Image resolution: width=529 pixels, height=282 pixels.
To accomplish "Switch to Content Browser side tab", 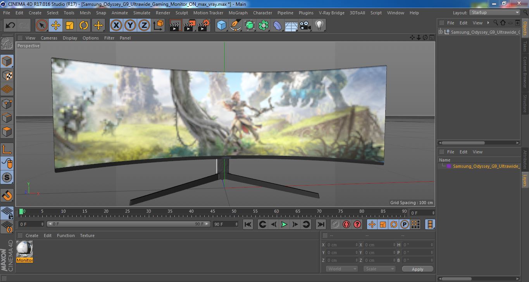I will click(525, 72).
